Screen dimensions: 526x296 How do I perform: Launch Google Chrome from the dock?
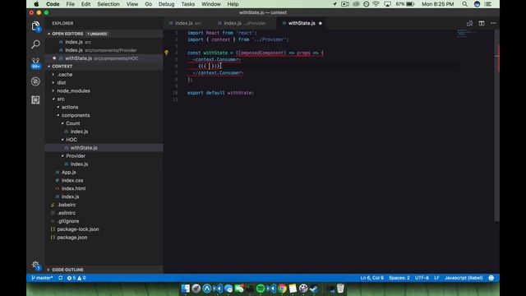tap(282, 289)
